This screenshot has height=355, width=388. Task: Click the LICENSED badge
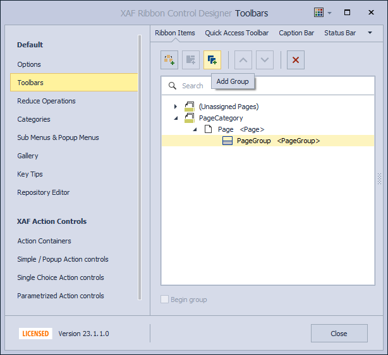(x=35, y=334)
